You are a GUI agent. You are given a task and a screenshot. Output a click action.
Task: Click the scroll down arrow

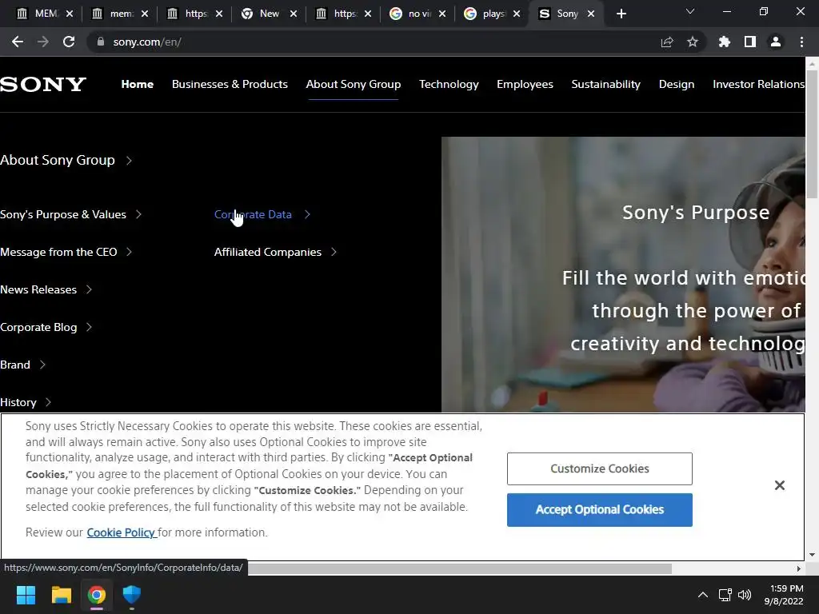pyautogui.click(x=812, y=555)
